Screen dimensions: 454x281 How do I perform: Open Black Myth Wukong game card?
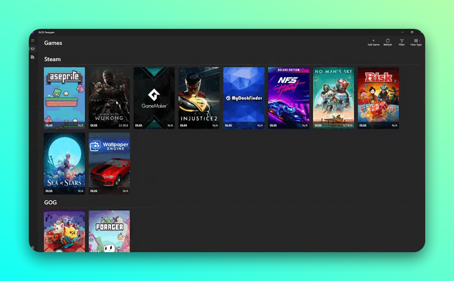pyautogui.click(x=109, y=97)
